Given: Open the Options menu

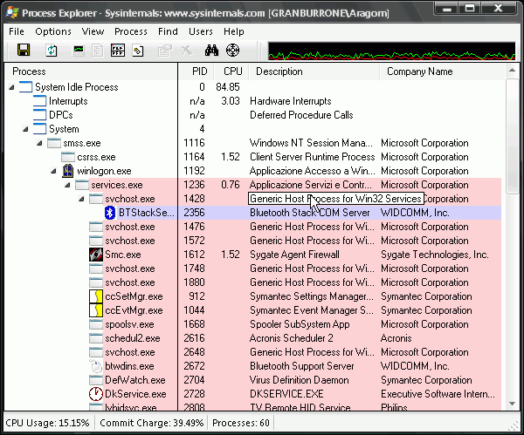Looking at the screenshot, I should click(x=53, y=31).
